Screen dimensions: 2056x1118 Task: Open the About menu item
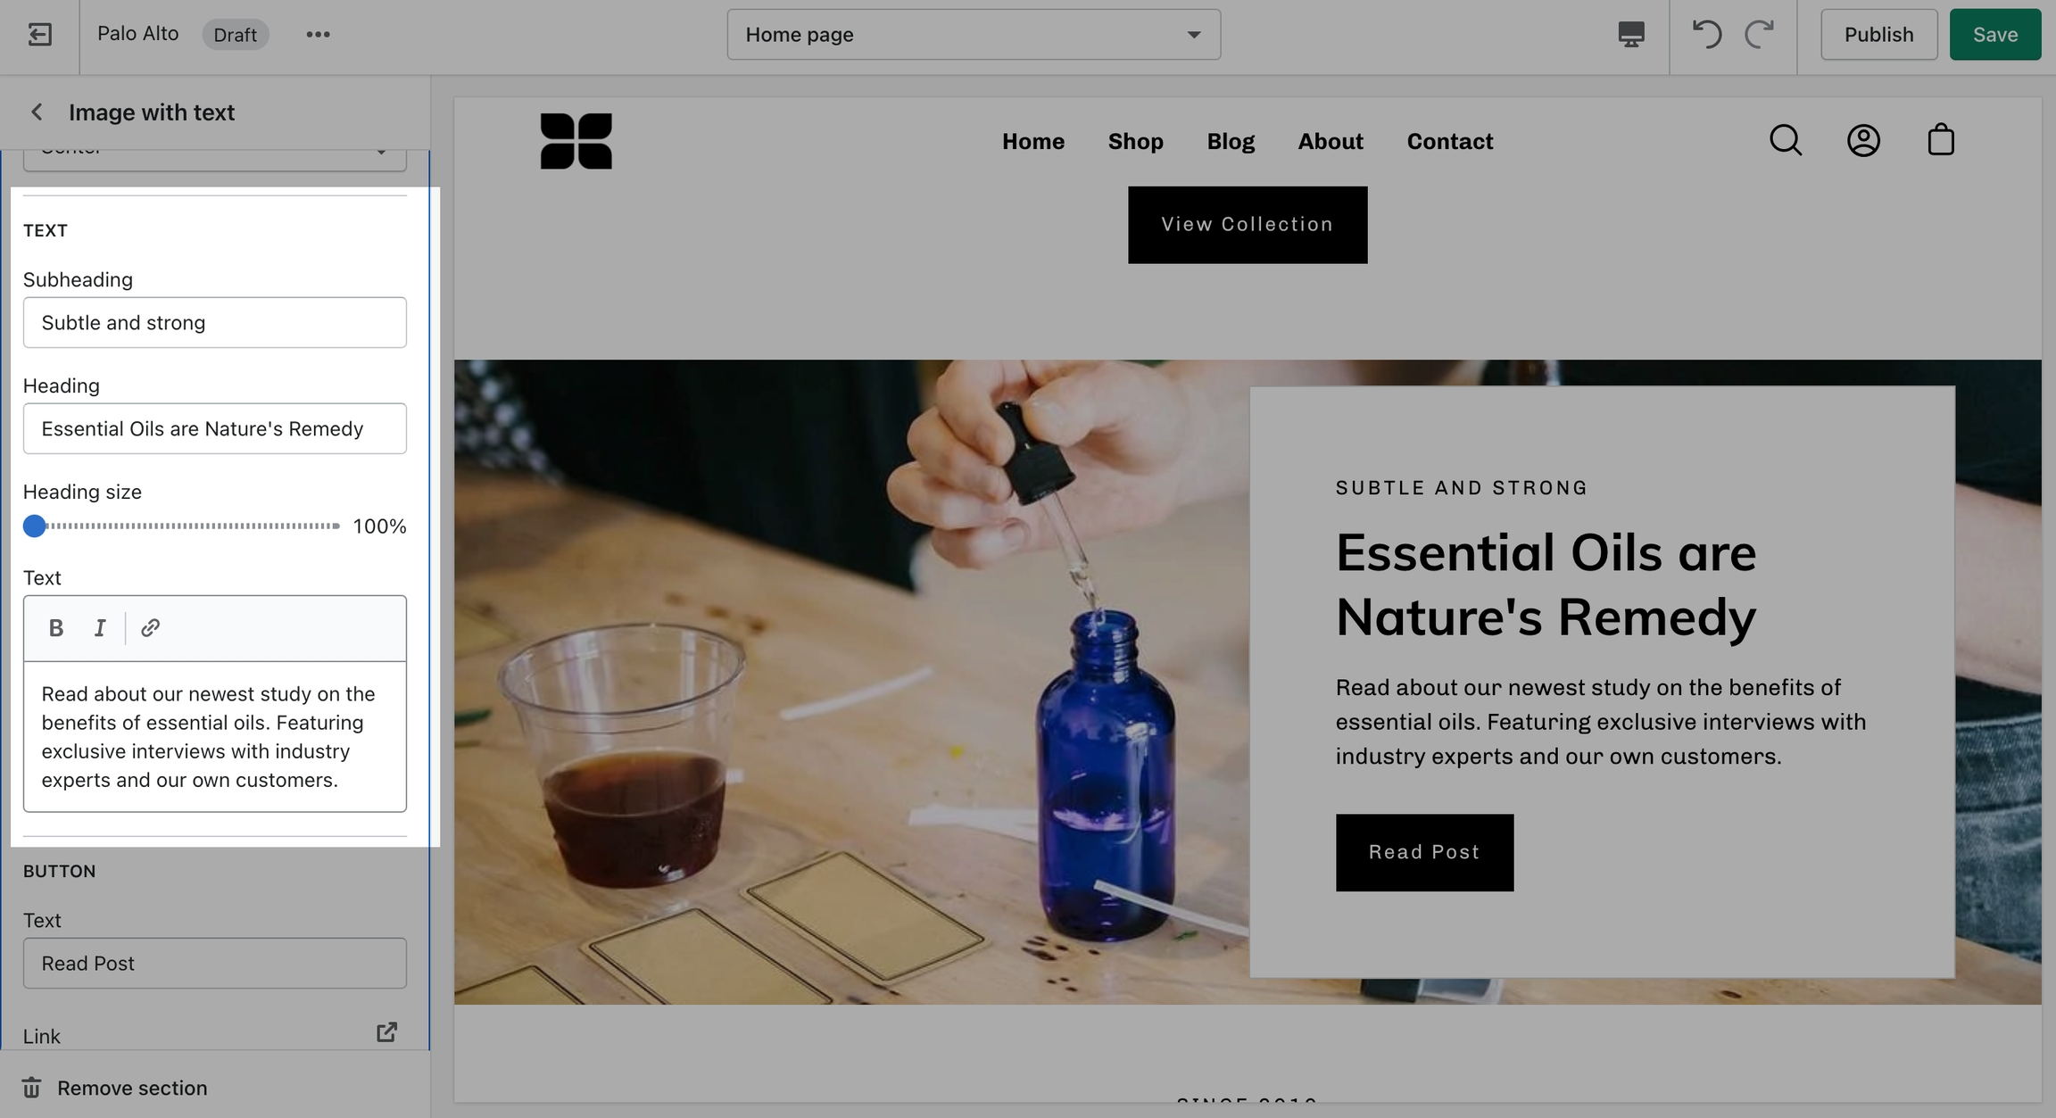pyautogui.click(x=1331, y=141)
